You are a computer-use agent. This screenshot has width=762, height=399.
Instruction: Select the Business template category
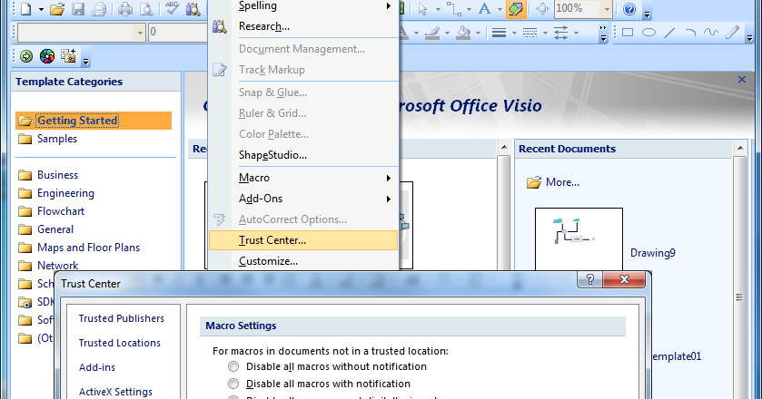(x=48, y=175)
